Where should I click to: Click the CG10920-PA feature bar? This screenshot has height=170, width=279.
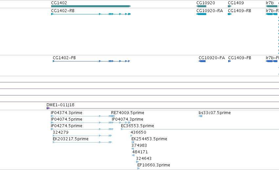coord(202,61)
